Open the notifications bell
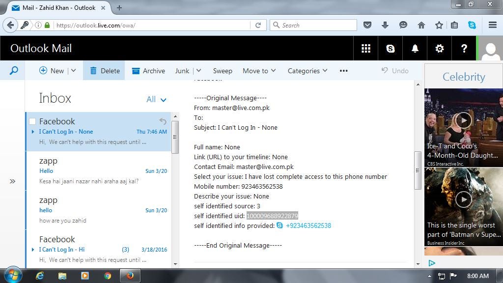This screenshot has width=503, height=283. point(415,49)
